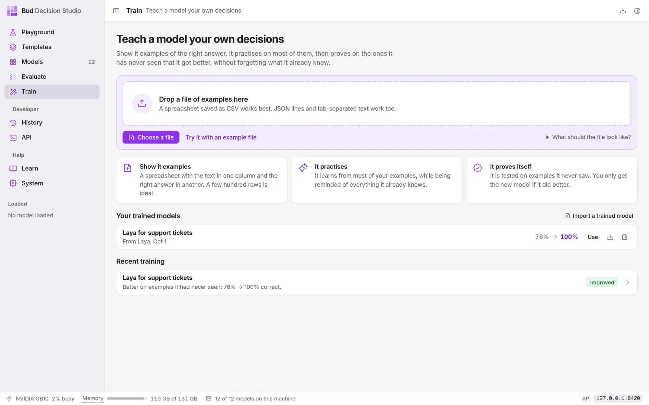Click the No model loaded text
The image size is (649, 405).
[31, 215]
